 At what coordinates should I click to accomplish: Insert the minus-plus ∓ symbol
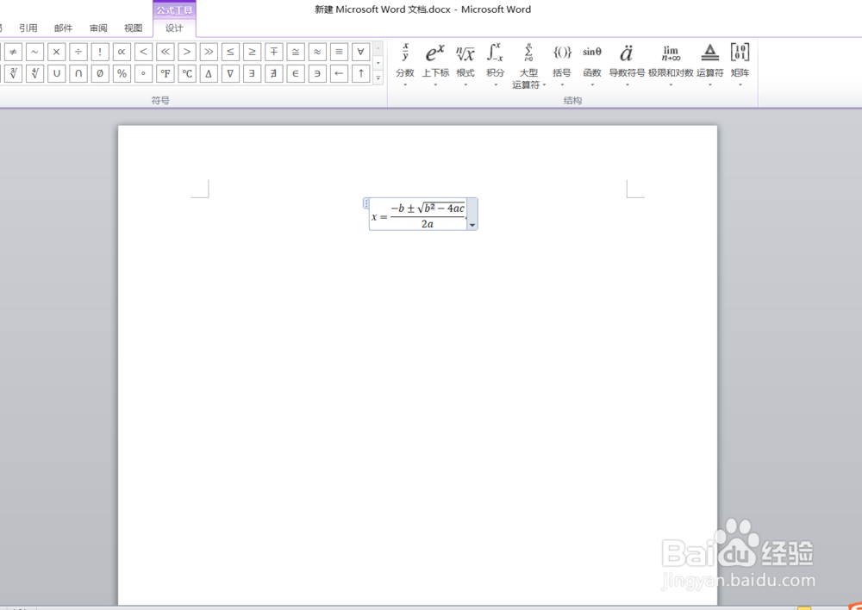(x=274, y=53)
